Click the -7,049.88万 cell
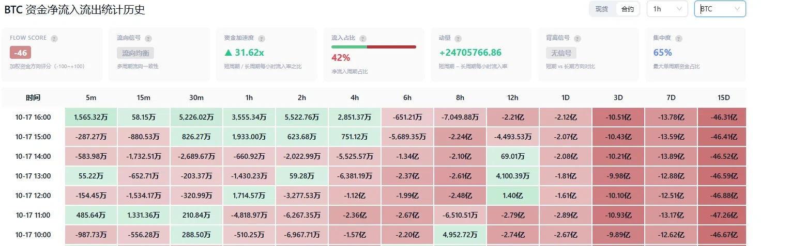The width and height of the screenshot is (790, 246). [460, 117]
